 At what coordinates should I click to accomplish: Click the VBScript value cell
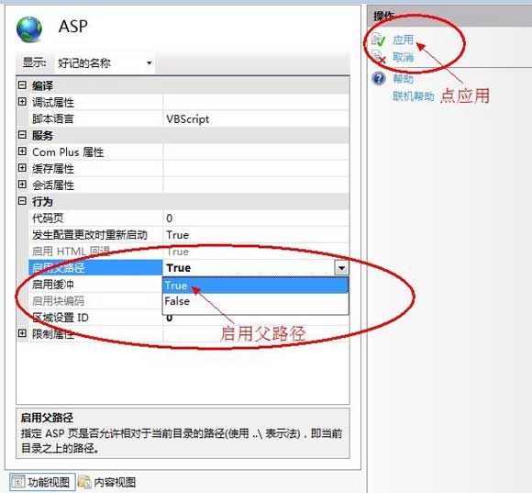pos(256,118)
